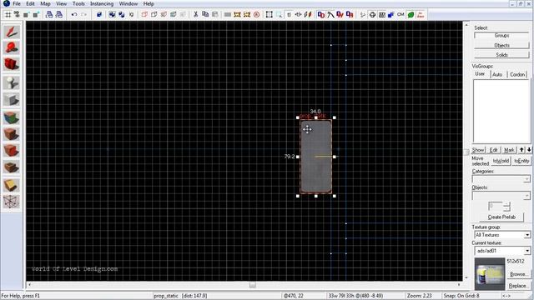Pick the Entity tool

tap(12, 82)
